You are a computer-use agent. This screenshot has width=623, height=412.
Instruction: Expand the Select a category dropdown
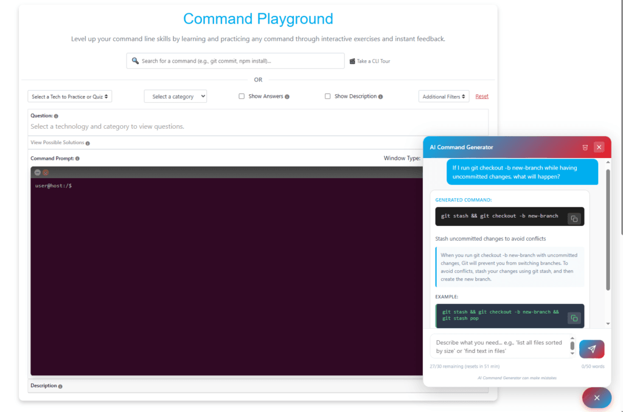175,97
